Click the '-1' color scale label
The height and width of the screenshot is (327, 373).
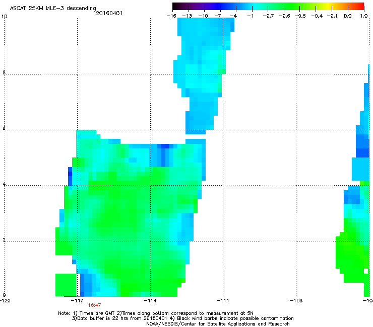click(x=251, y=16)
